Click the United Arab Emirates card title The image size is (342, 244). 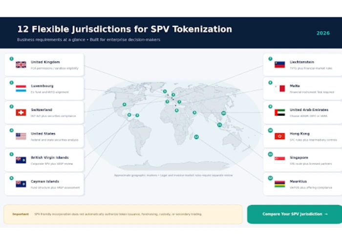tap(309, 110)
